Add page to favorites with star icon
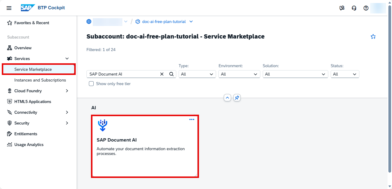This screenshot has width=392, height=189. click(373, 37)
